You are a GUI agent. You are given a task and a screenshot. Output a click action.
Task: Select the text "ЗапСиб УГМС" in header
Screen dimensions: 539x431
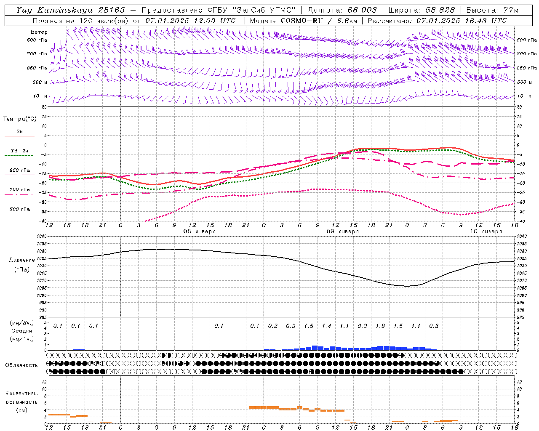[264, 10]
